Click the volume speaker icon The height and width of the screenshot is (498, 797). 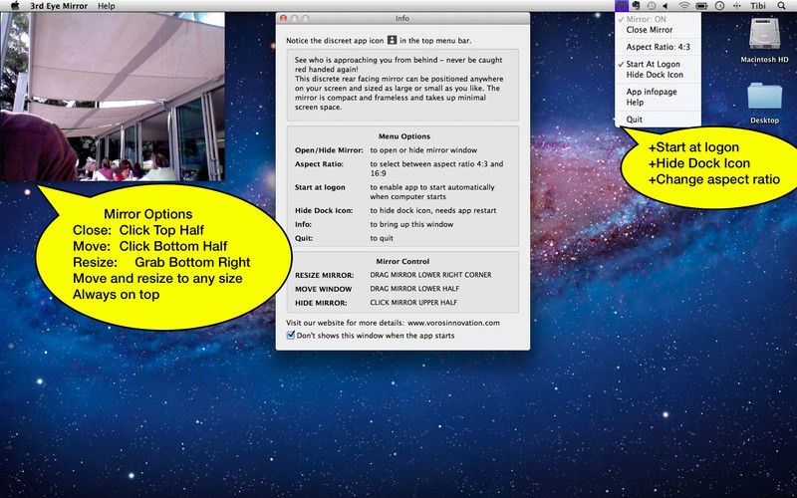tap(665, 6)
